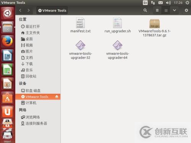Open the 文档 documents folder
This screenshot has width=191, height=143.
pyautogui.click(x=38, y=58)
